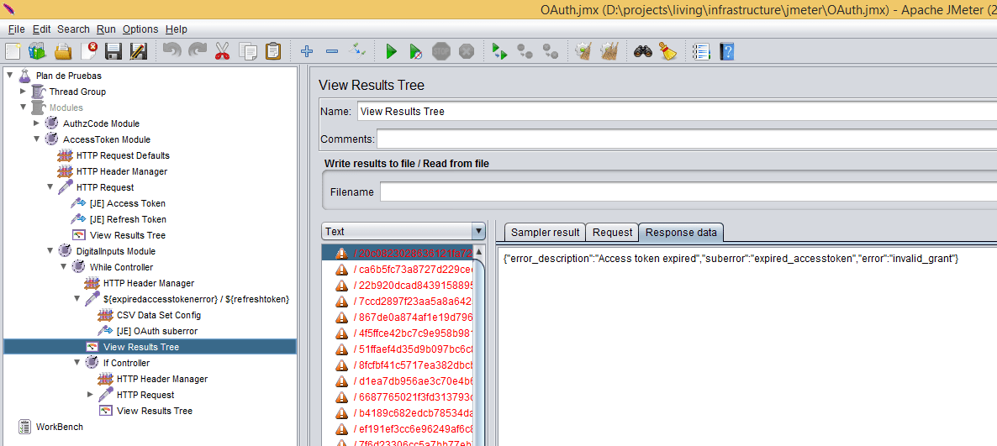Viewport: 997px width, 446px height.
Task: Expand all tree nodes with plus icon
Action: point(307,51)
